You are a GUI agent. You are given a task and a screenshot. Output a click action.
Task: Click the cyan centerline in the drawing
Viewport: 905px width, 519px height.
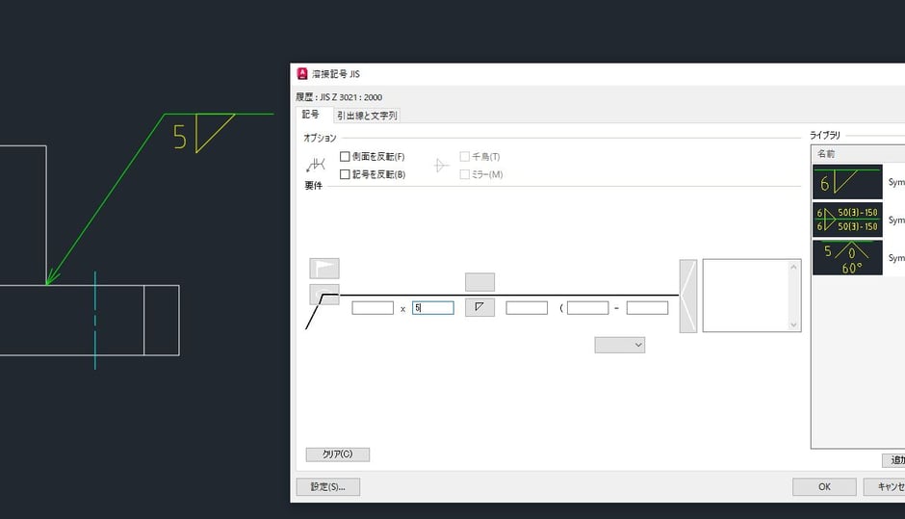click(95, 320)
